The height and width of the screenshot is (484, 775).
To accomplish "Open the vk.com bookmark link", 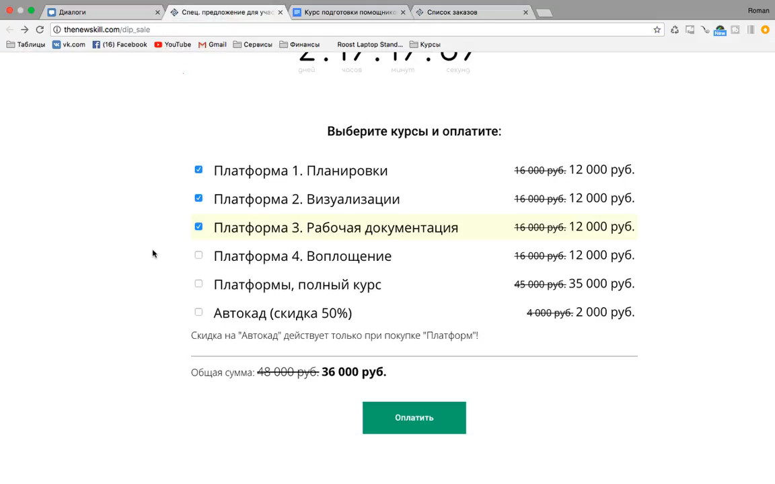I will 69,44.
